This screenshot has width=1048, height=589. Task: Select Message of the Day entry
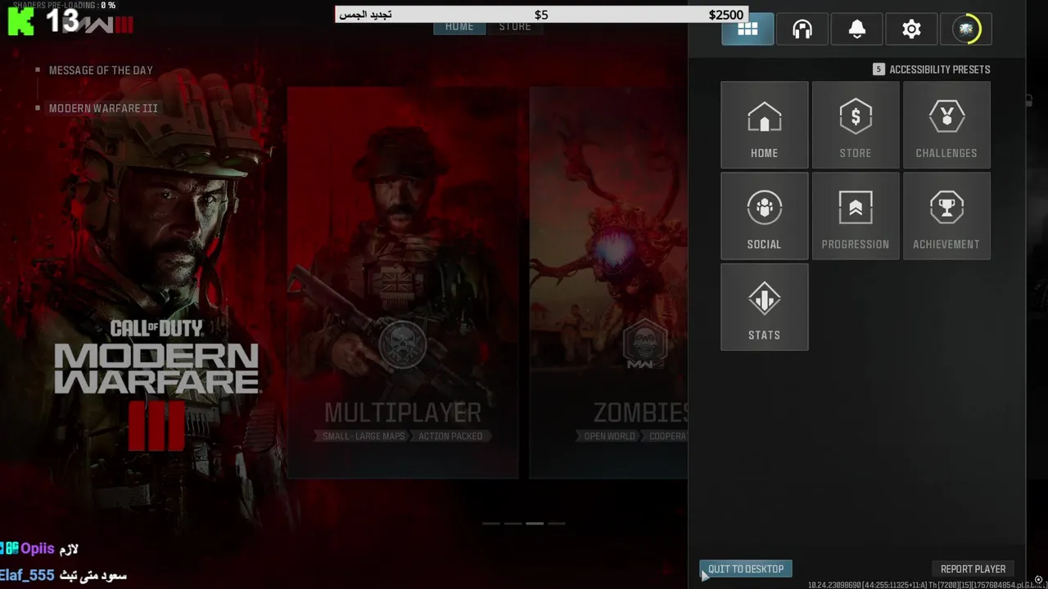[101, 70]
